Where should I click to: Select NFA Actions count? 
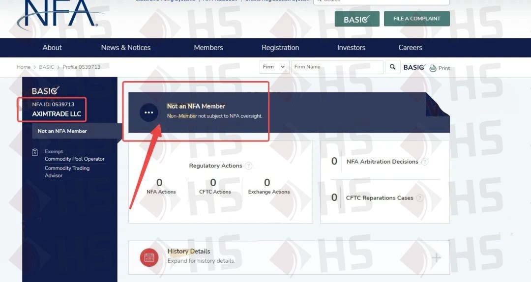tap(159, 183)
